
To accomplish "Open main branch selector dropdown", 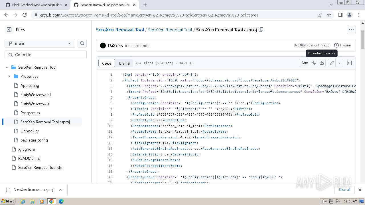I will click(40, 43).
